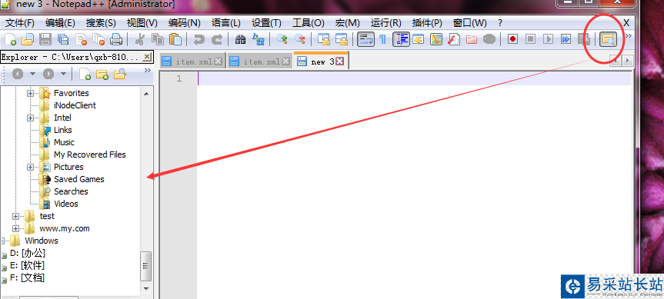Click the Open file toolbar icon
Screen dimensions: 664x299
coord(27,39)
